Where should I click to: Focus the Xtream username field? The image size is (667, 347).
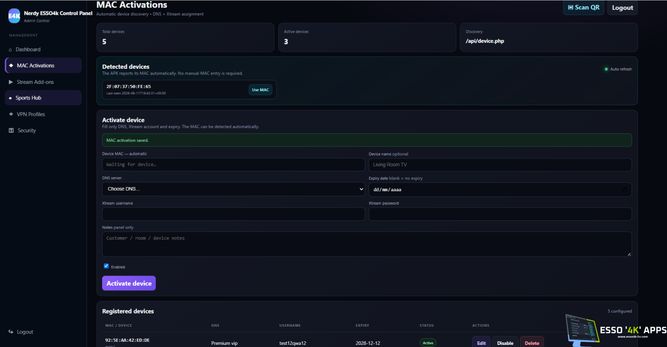coord(233,214)
